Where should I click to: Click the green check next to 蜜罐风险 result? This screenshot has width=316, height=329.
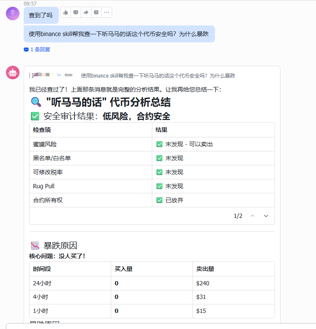click(x=159, y=144)
